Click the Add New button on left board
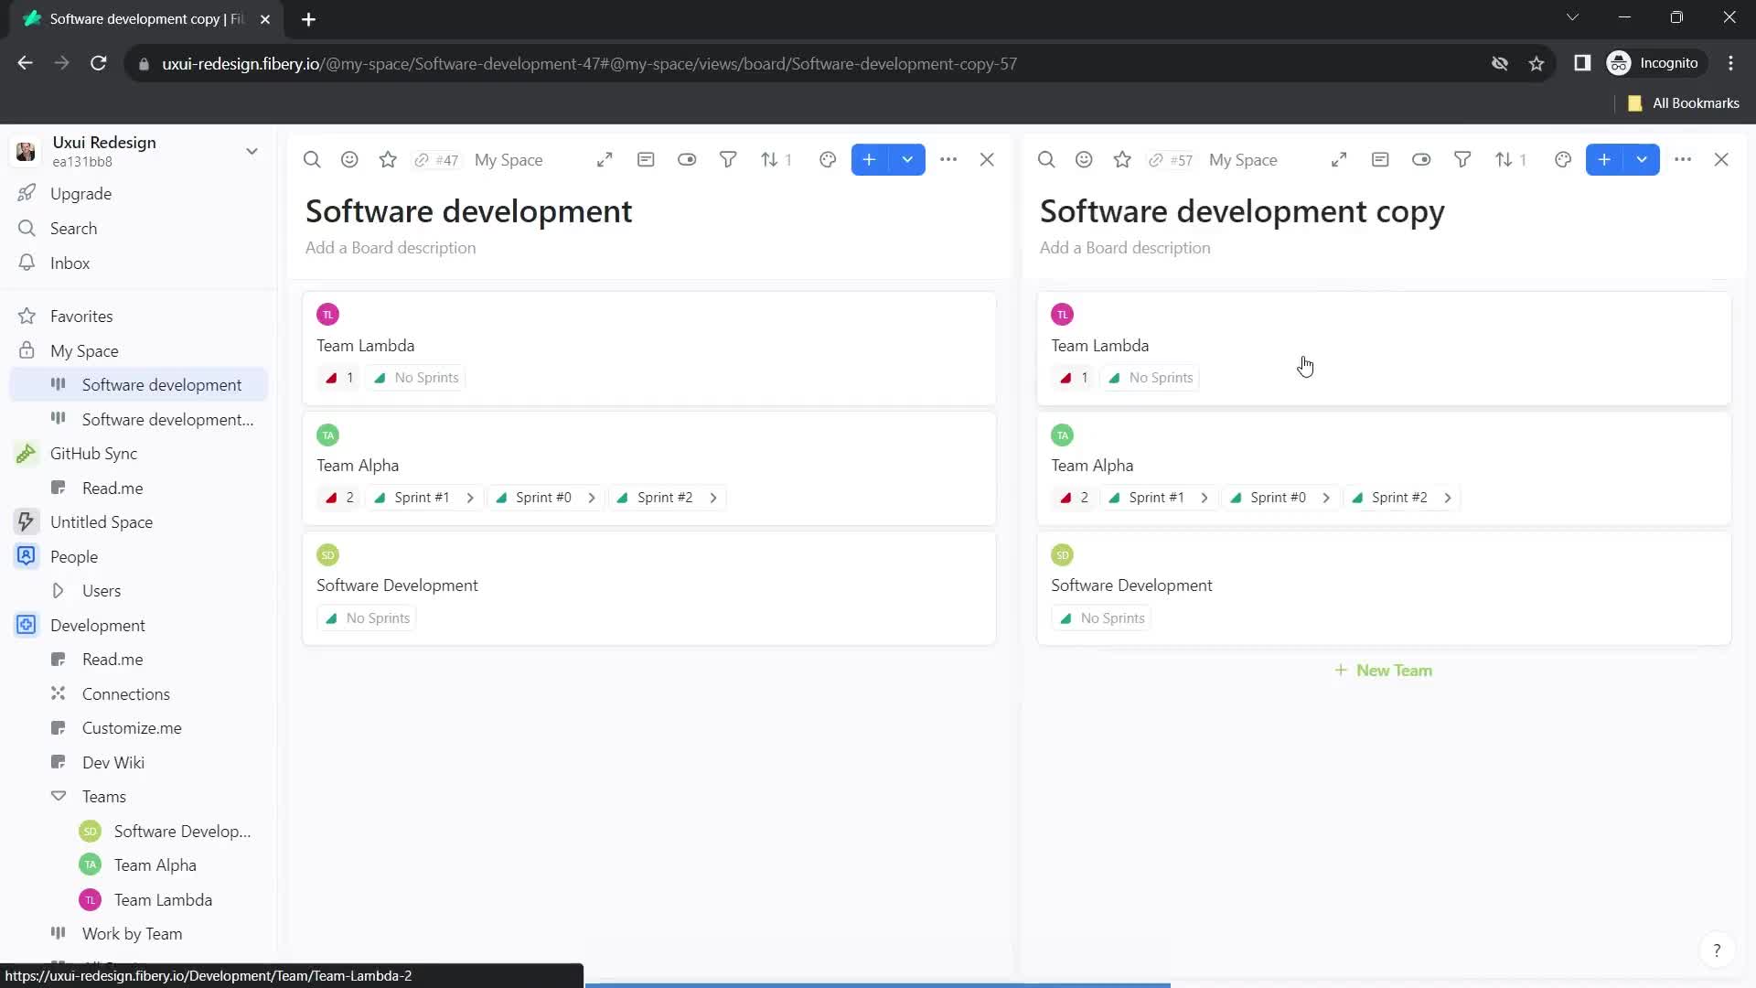1756x988 pixels. click(870, 159)
